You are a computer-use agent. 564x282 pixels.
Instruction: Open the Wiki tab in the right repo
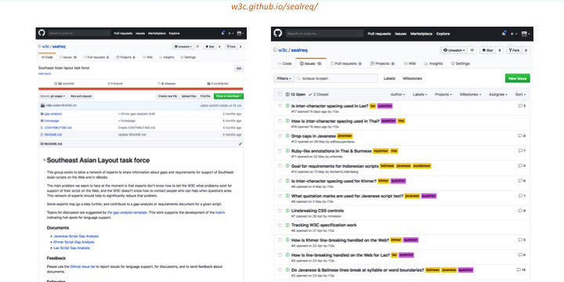(x=410, y=63)
